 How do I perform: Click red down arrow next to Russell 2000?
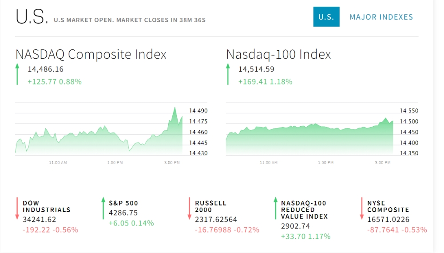click(x=190, y=208)
